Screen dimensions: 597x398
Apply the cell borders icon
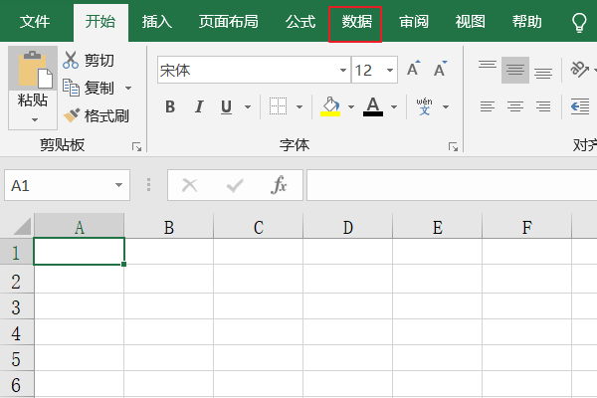(278, 106)
